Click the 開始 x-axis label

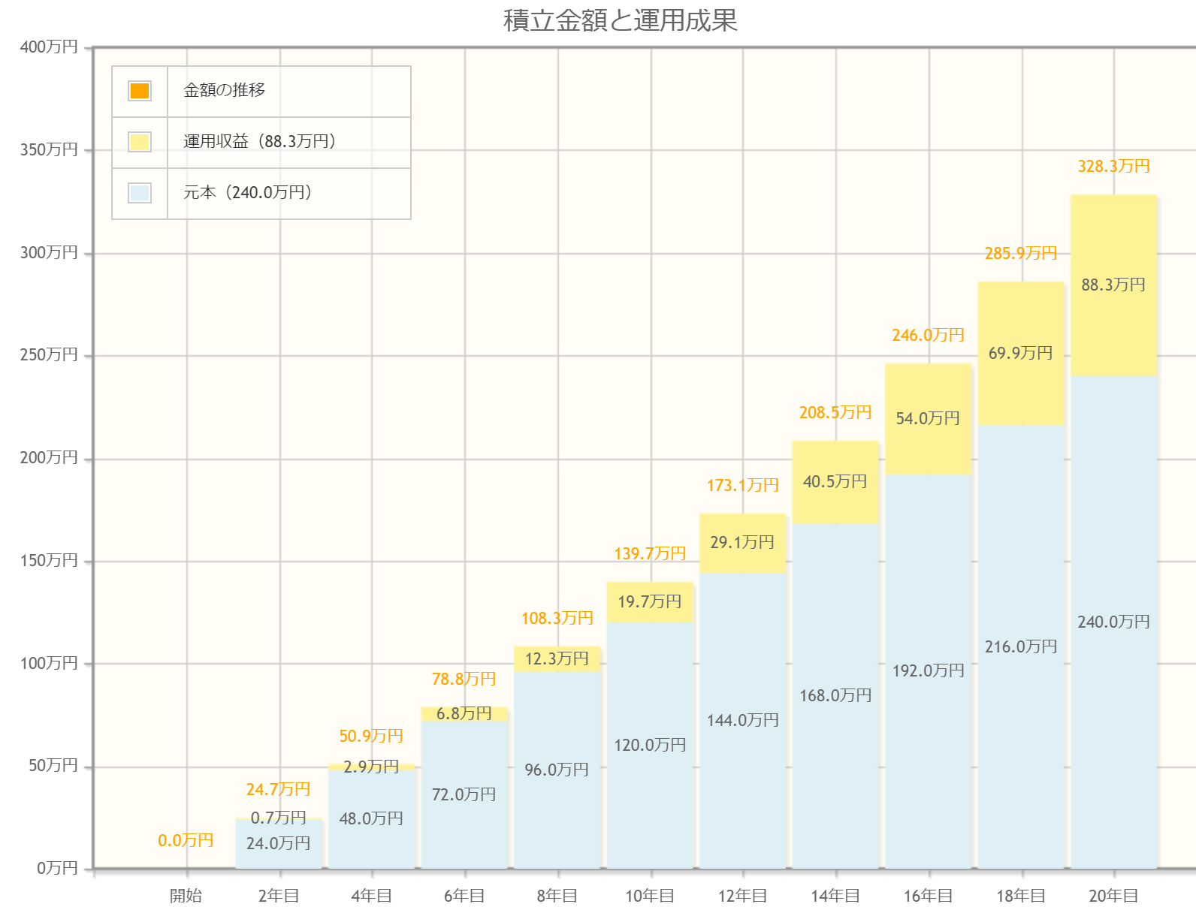[x=186, y=896]
